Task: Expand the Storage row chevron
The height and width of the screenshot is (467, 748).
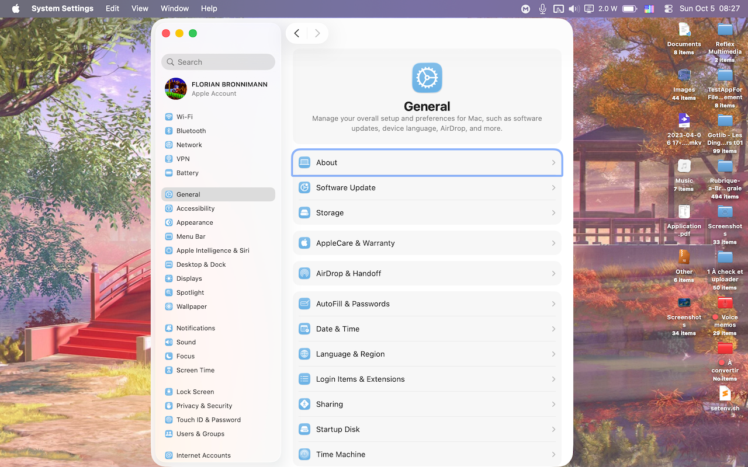Action: tap(553, 213)
